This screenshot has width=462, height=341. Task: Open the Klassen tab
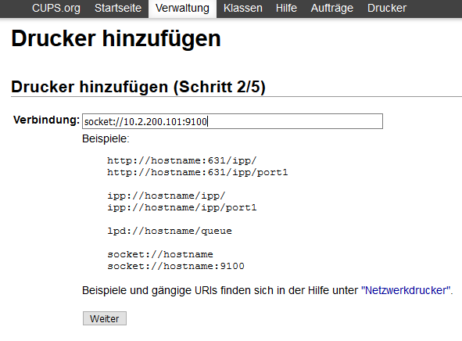click(243, 9)
